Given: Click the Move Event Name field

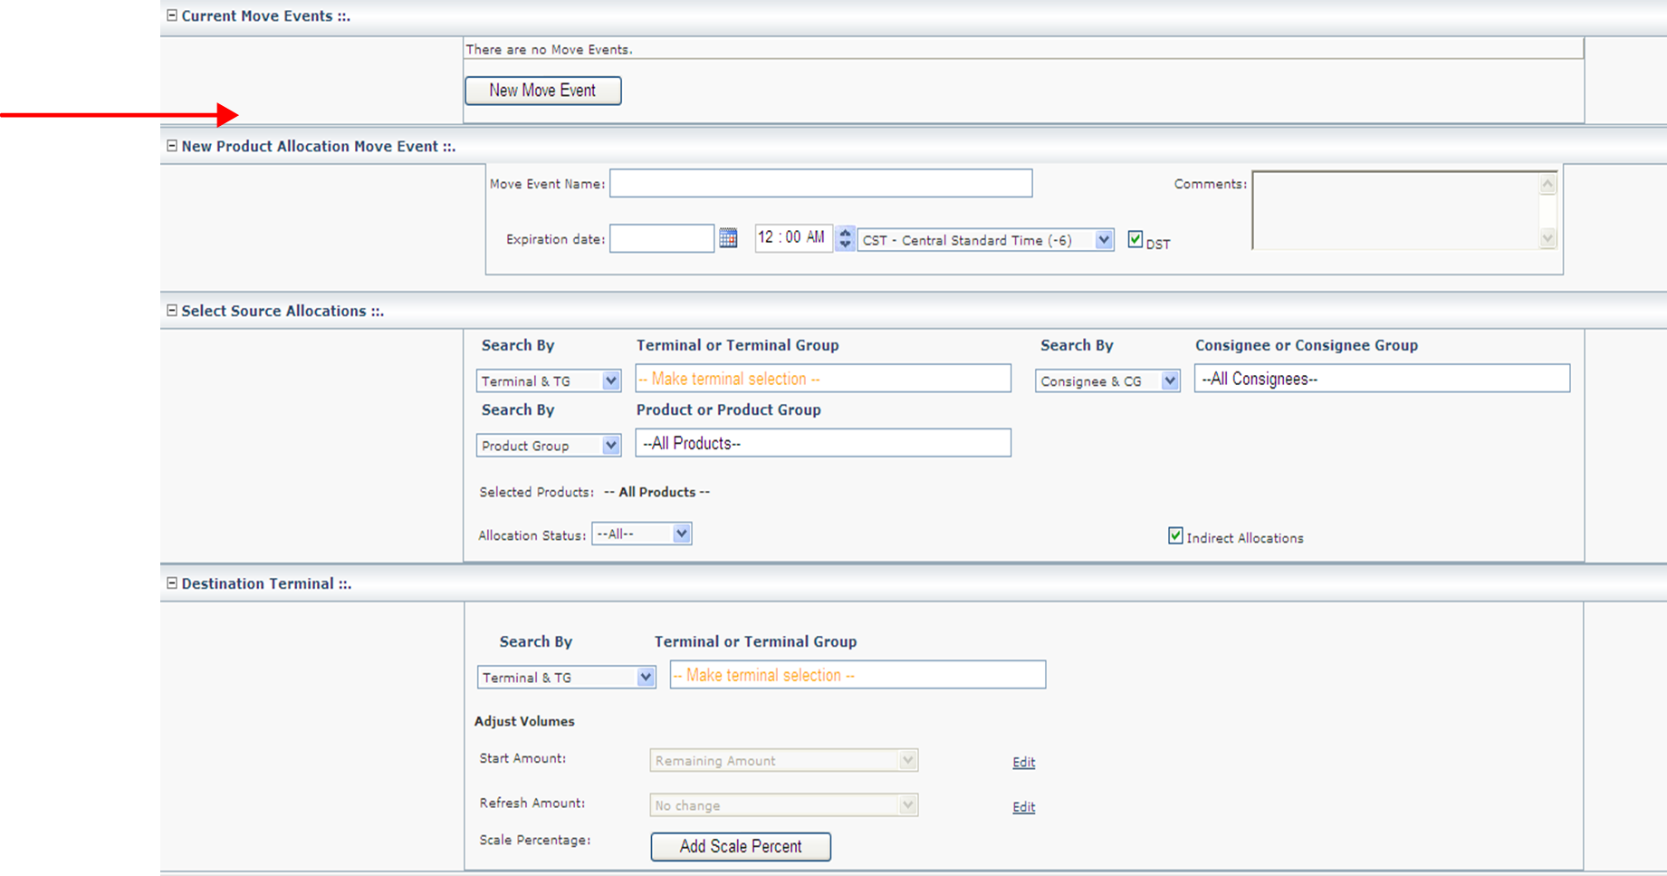Looking at the screenshot, I should pyautogui.click(x=820, y=184).
